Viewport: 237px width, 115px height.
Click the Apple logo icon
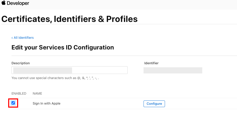(x=4, y=3)
